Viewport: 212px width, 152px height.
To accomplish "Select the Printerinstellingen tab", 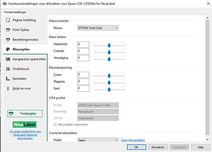I will (15, 12).
